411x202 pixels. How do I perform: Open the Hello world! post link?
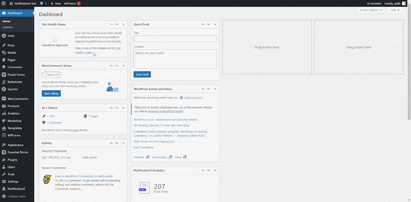(x=89, y=158)
